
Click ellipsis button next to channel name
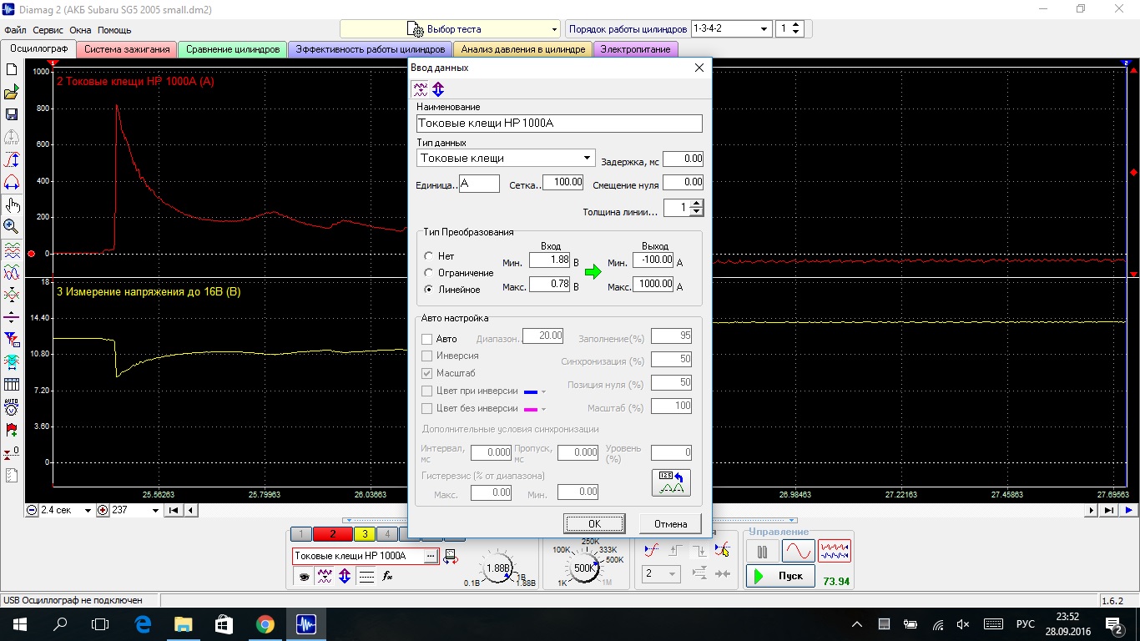click(431, 556)
